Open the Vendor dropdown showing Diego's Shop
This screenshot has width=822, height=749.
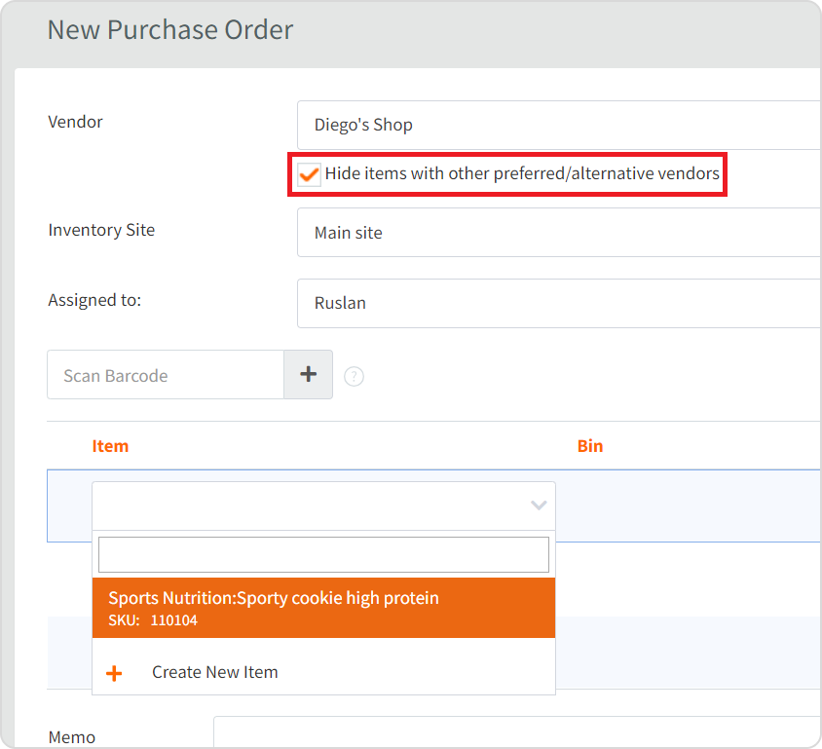click(x=559, y=126)
